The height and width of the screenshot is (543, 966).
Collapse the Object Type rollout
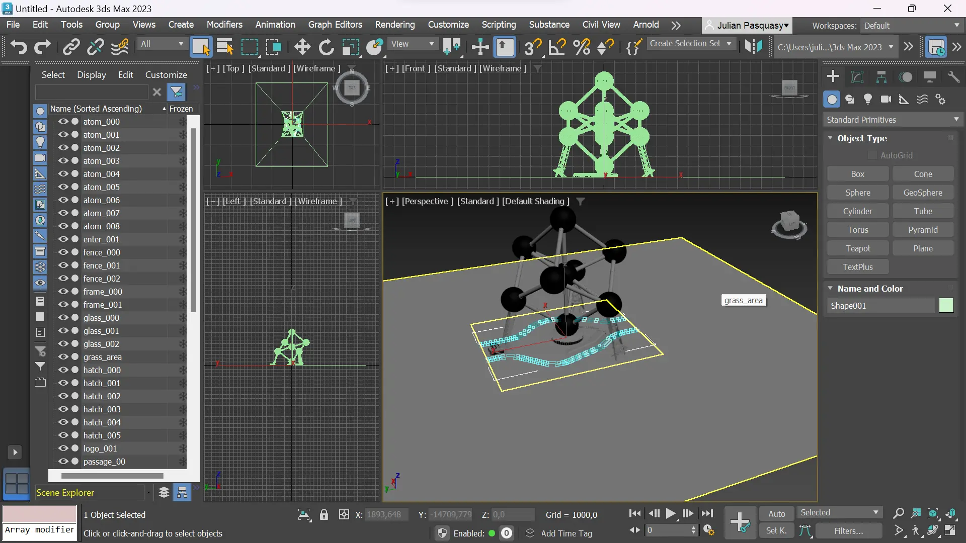click(830, 138)
